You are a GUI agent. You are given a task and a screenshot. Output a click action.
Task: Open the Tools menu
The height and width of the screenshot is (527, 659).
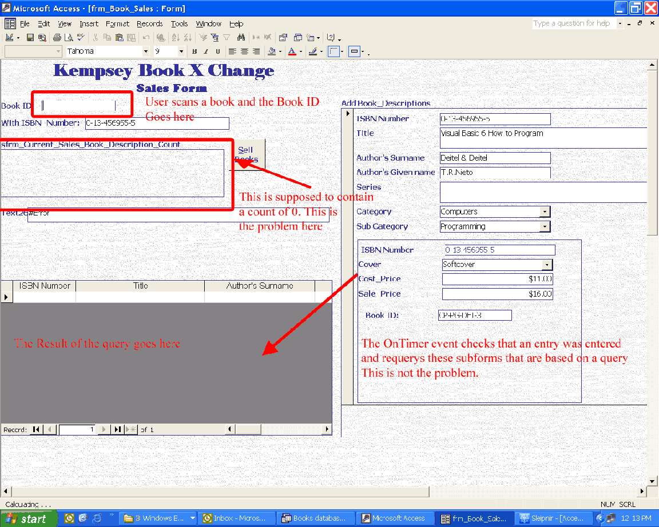coord(180,23)
